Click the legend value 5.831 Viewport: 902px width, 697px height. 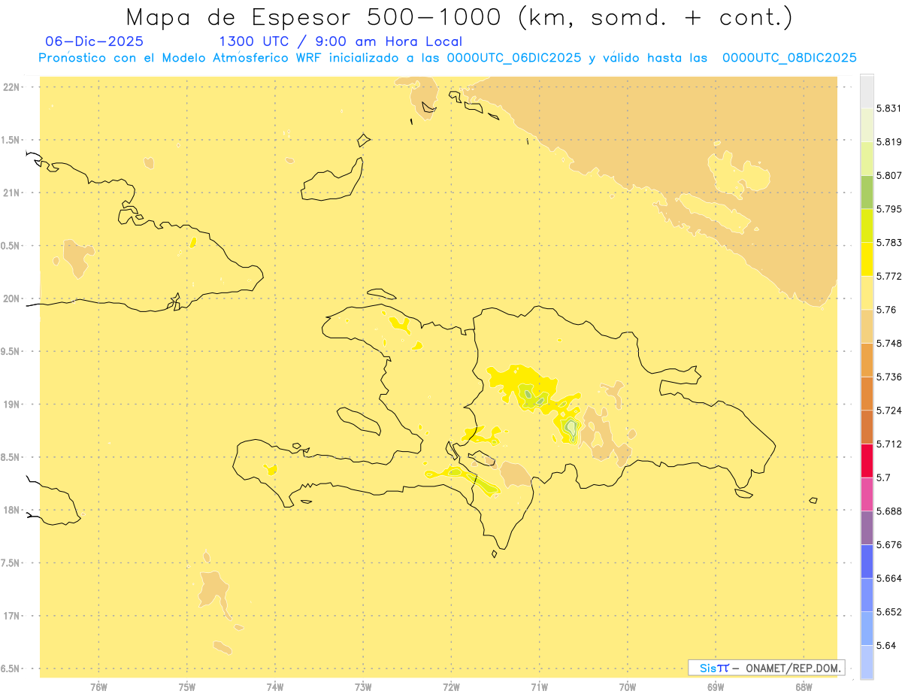pos(889,108)
